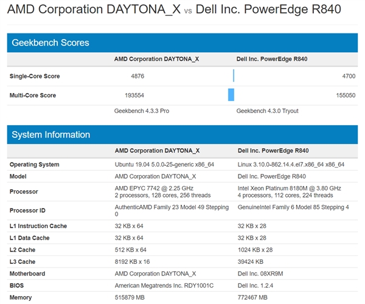
Task: Click 32 KB x 64 in L1 Data Cache row
Action: tap(129, 238)
